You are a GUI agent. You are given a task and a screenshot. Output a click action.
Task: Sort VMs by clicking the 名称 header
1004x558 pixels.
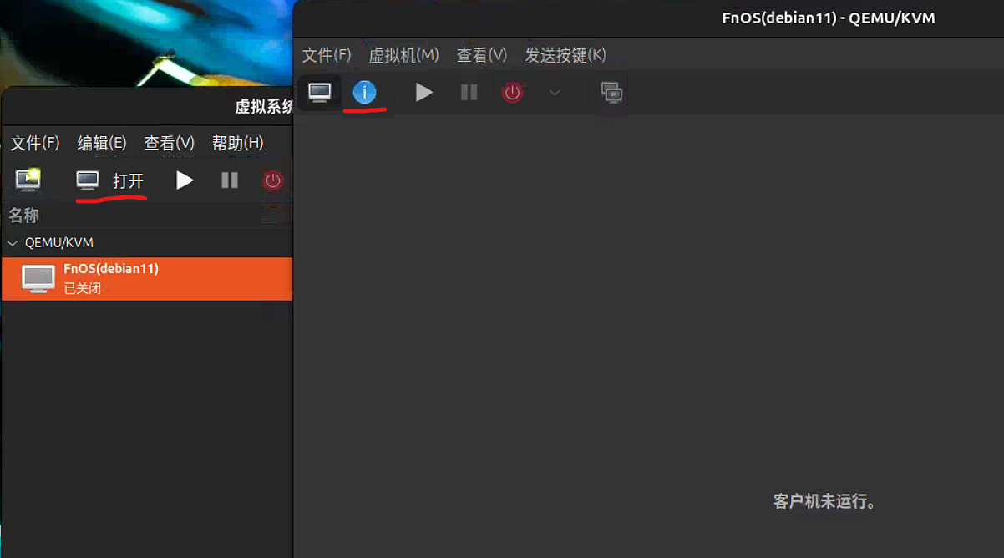point(24,215)
